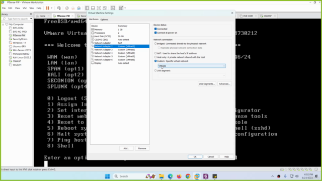
Task: Click the library search field
Action: (18, 19)
